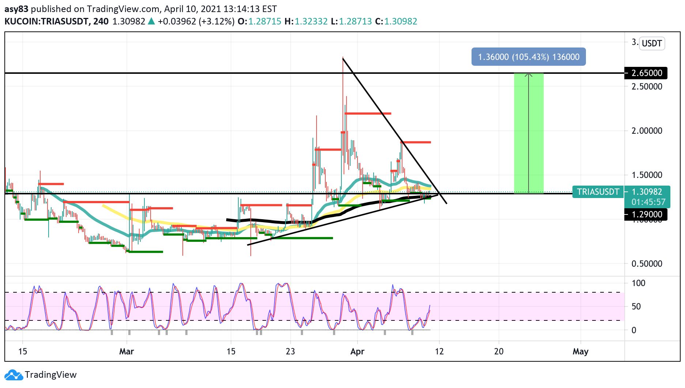Click the Mar date label on time axis

[x=126, y=351]
